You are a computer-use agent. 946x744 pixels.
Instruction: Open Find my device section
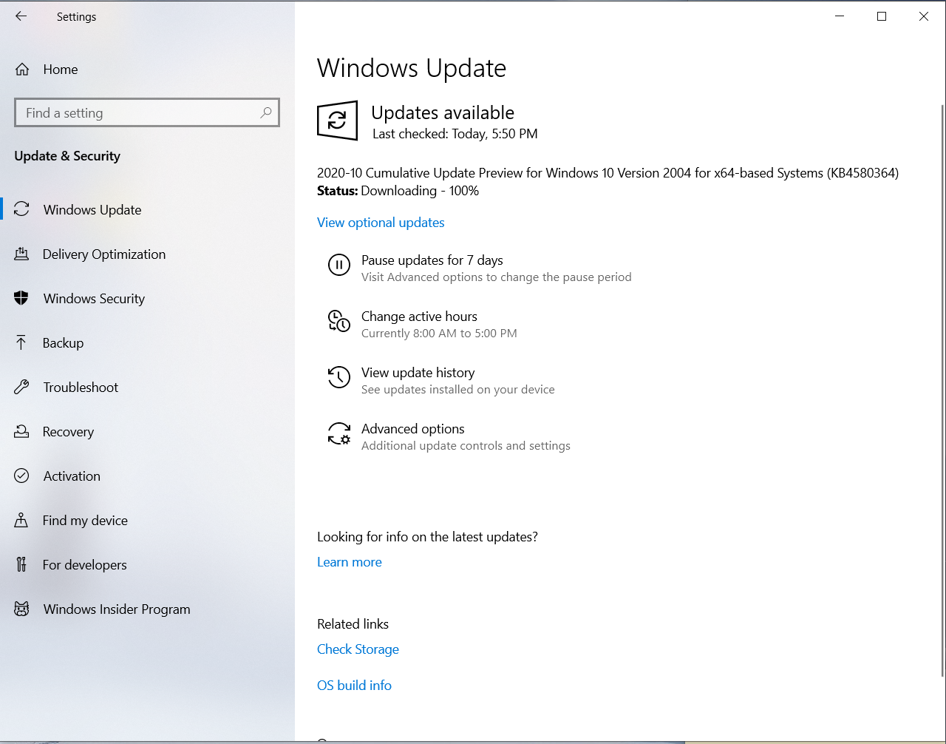(x=85, y=521)
